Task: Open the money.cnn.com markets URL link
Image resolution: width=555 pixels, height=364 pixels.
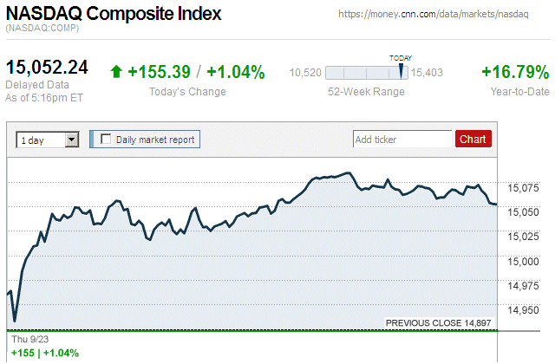Action: pyautogui.click(x=442, y=15)
